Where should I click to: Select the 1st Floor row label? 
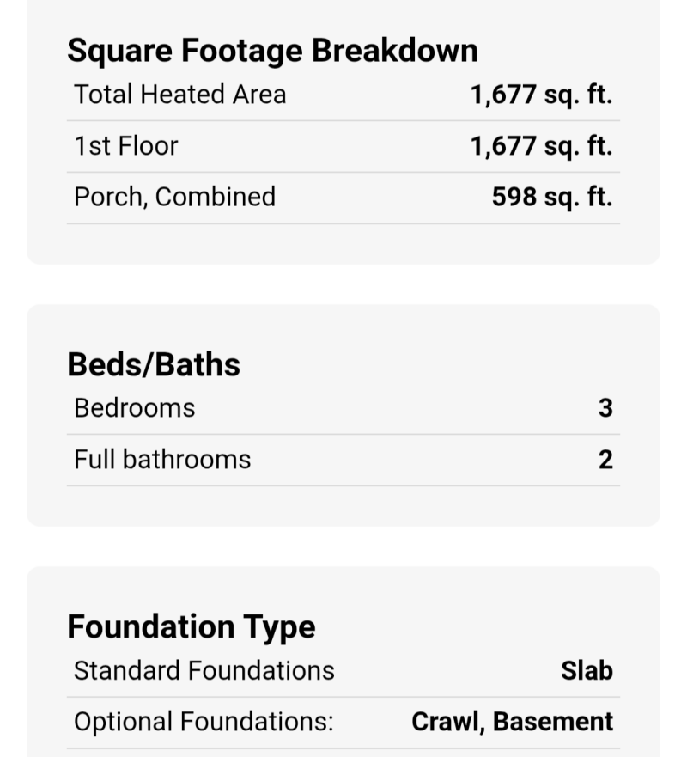click(126, 146)
